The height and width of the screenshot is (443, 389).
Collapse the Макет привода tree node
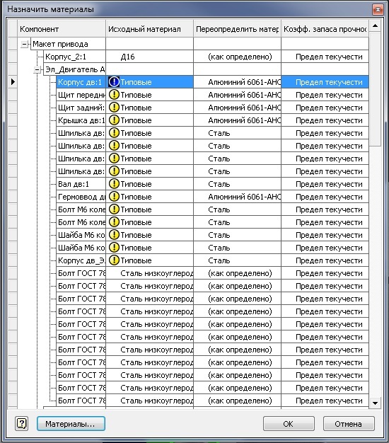[25, 44]
